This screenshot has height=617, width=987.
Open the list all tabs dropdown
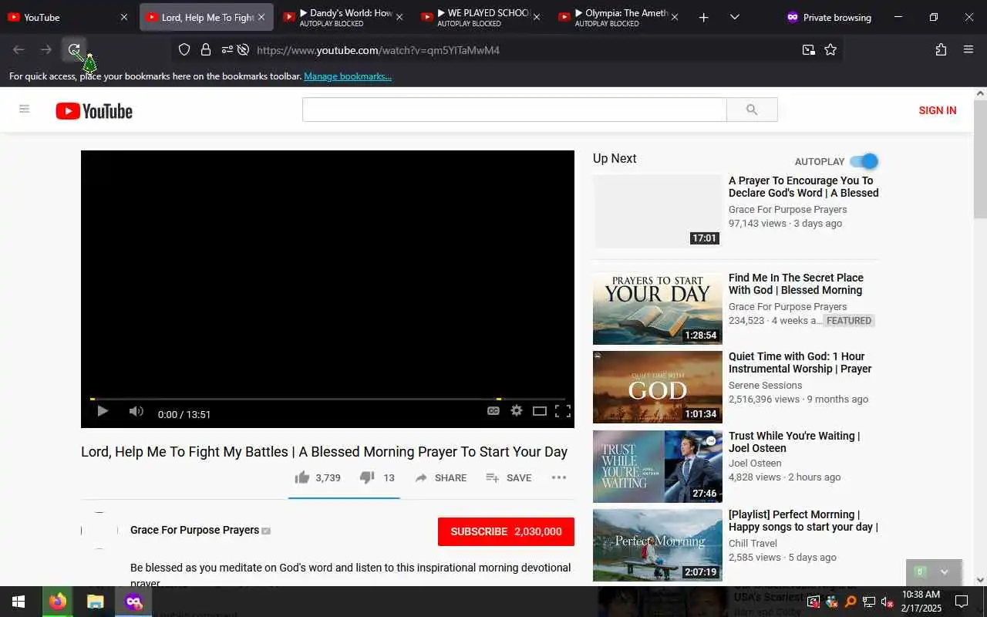point(734,17)
